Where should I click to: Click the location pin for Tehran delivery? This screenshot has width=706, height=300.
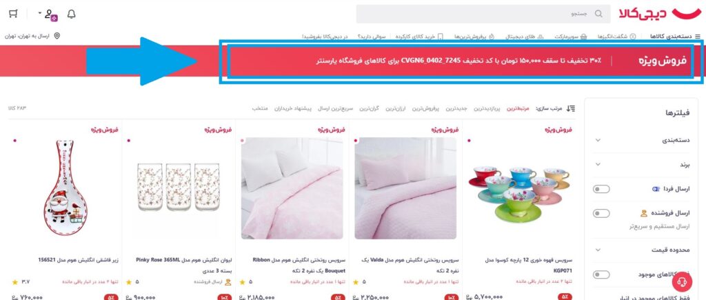pos(57,36)
